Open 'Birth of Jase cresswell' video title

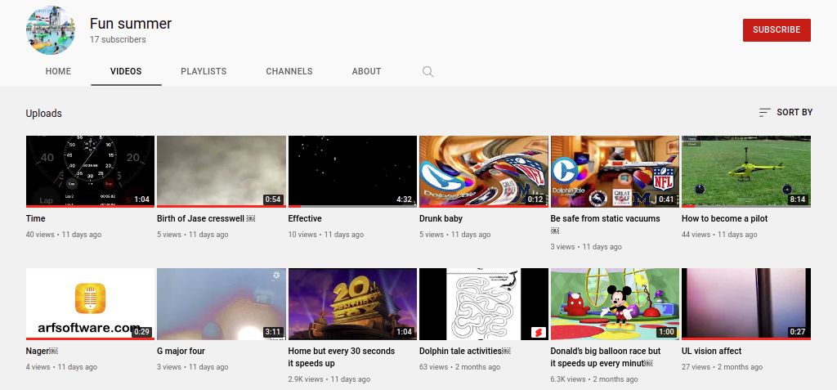coord(207,218)
